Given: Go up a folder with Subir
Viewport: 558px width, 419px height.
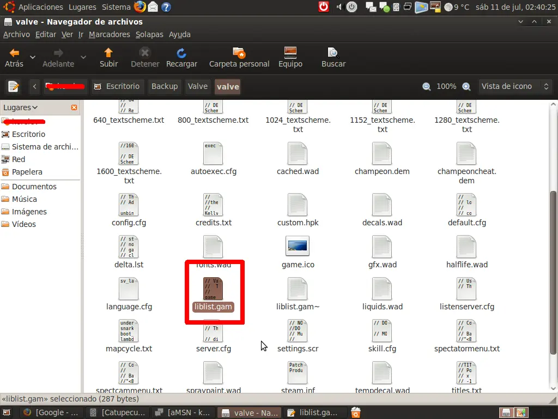Looking at the screenshot, I should tap(108, 58).
